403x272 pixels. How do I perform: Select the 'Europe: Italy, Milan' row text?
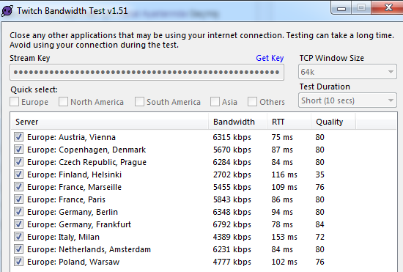coord(64,237)
